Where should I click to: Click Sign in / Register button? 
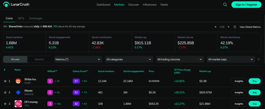tap(246, 5)
